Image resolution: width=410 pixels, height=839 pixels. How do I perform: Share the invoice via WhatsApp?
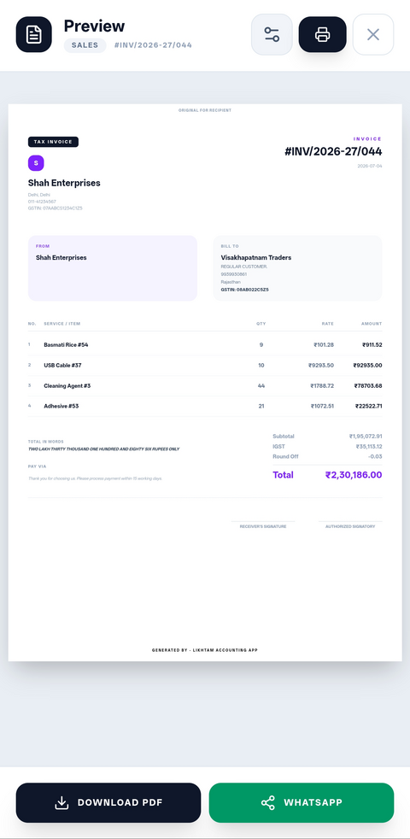coord(302,802)
